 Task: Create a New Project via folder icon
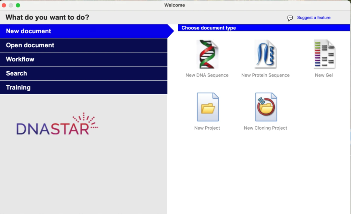(208, 107)
